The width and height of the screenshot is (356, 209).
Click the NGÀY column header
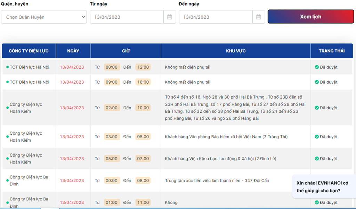point(73,51)
